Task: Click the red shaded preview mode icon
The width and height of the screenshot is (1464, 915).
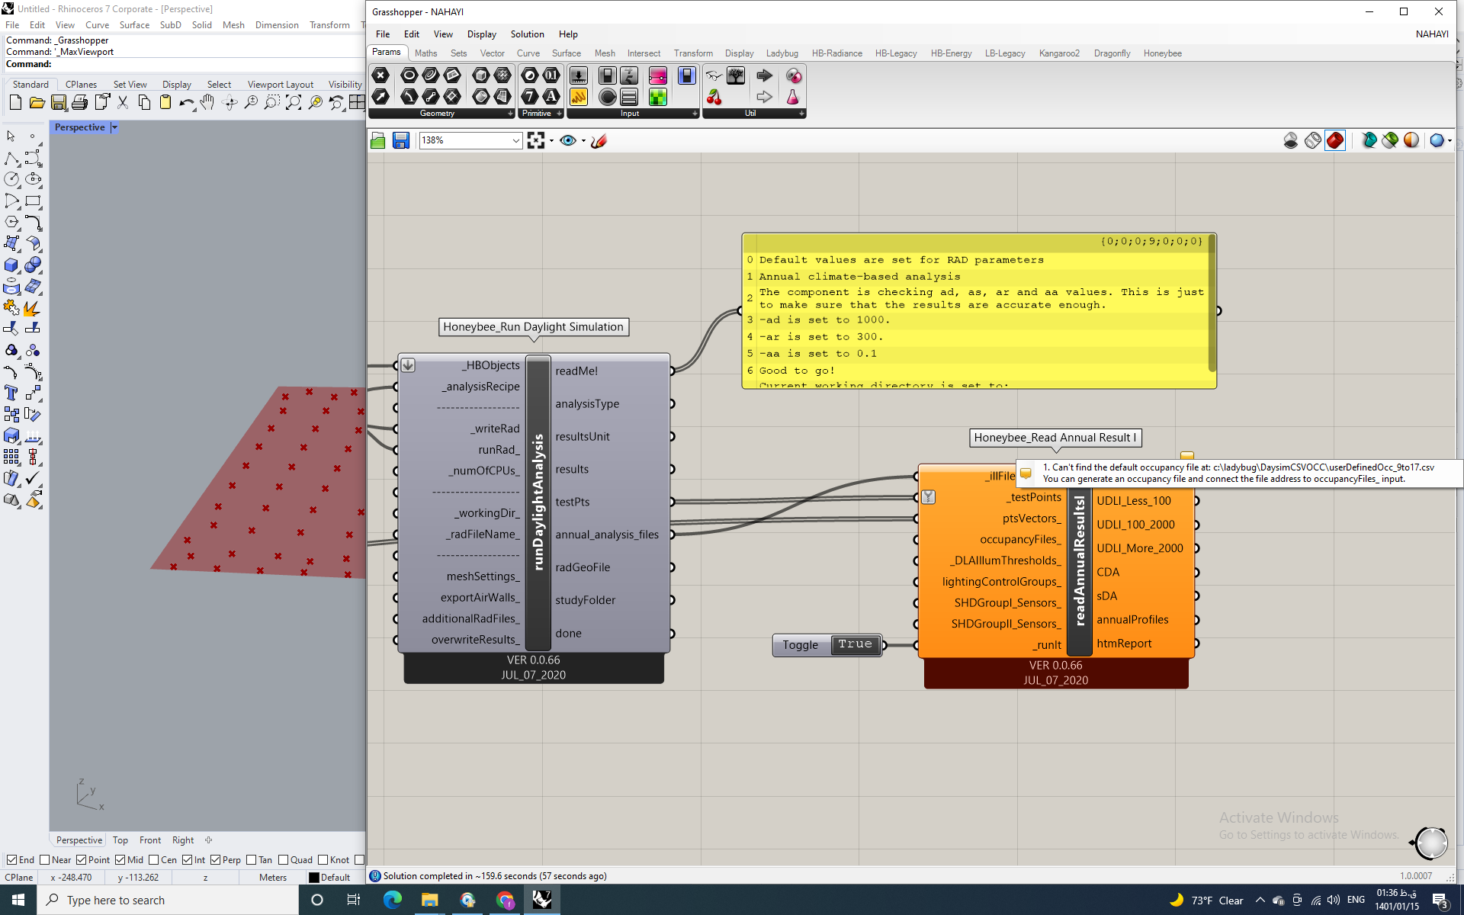Action: tap(1335, 140)
